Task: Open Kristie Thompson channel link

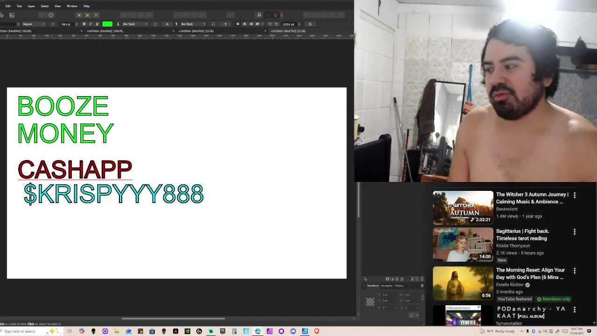Action: point(513,245)
